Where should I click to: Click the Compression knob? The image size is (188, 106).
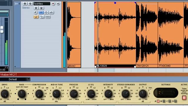[39, 94]
